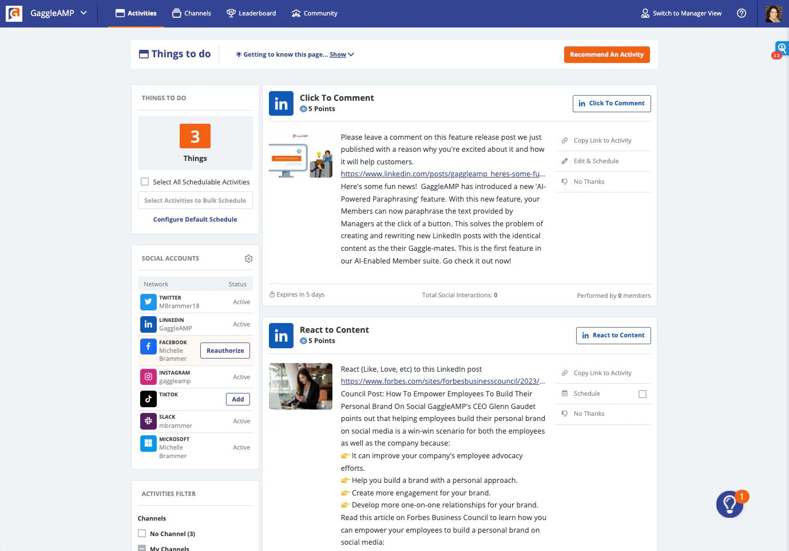The image size is (789, 551).
Task: Check the Schedule checkbox on React to Content
Action: [x=643, y=393]
